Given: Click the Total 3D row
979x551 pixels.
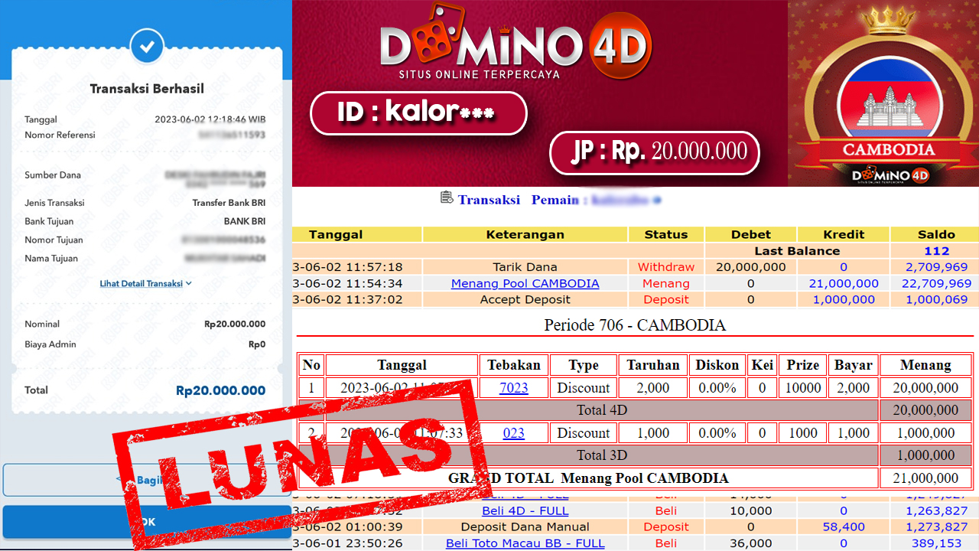Looking at the screenshot, I should pyautogui.click(x=602, y=455).
